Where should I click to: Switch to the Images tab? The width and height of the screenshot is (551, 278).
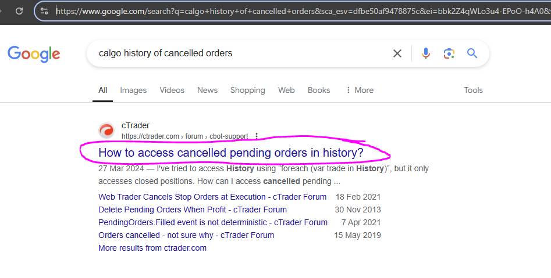point(133,90)
